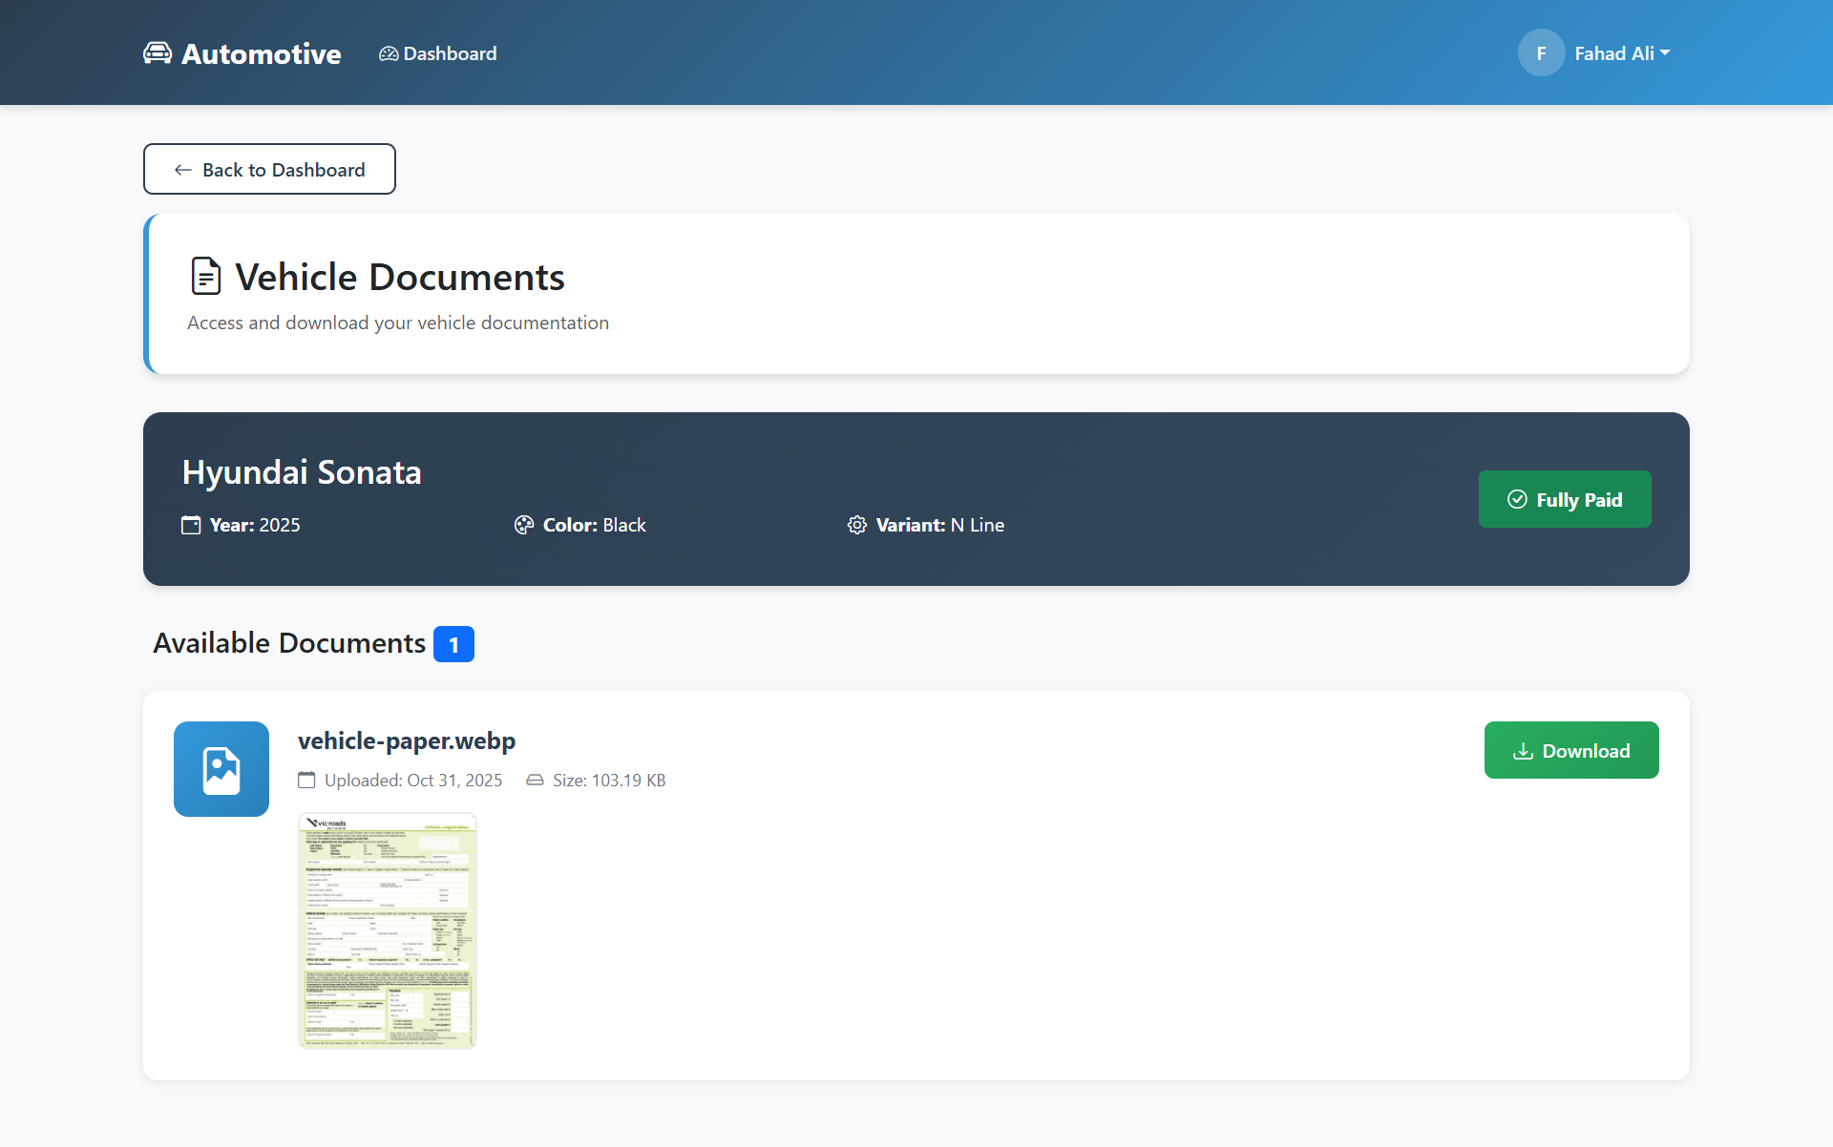Click the Uploaded date calendar icon
The image size is (1833, 1147).
[306, 781]
